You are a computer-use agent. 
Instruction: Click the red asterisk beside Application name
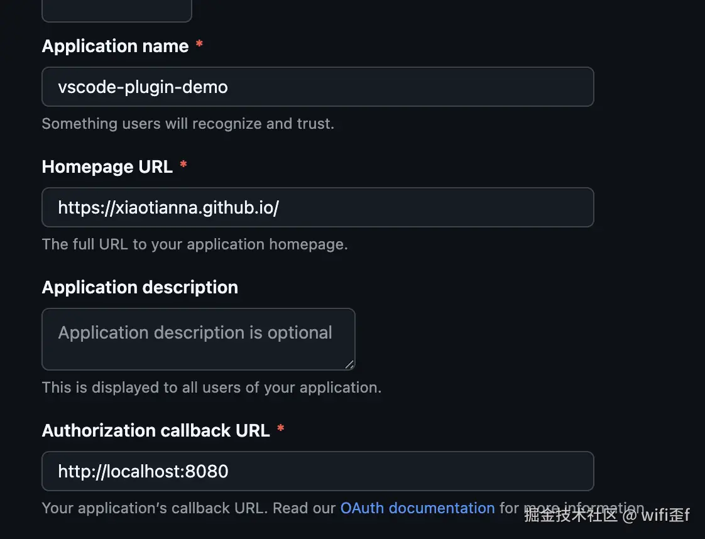199,45
